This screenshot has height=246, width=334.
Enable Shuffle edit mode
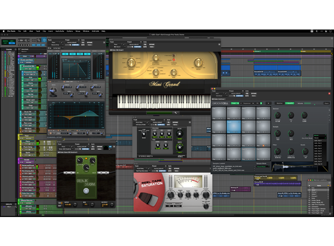(x=5, y=41)
